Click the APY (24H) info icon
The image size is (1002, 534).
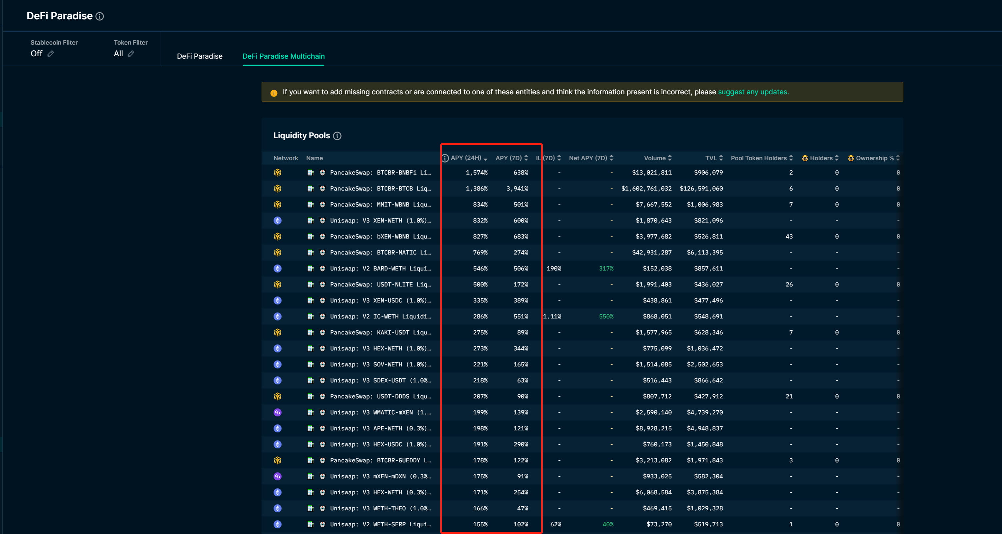(446, 158)
